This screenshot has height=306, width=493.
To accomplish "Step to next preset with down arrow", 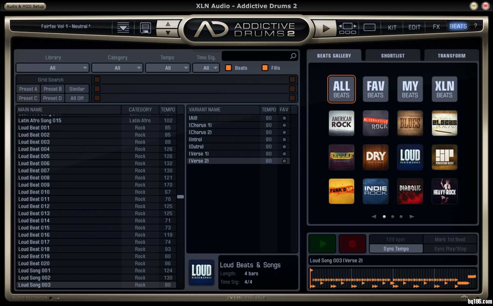I will [168, 33].
